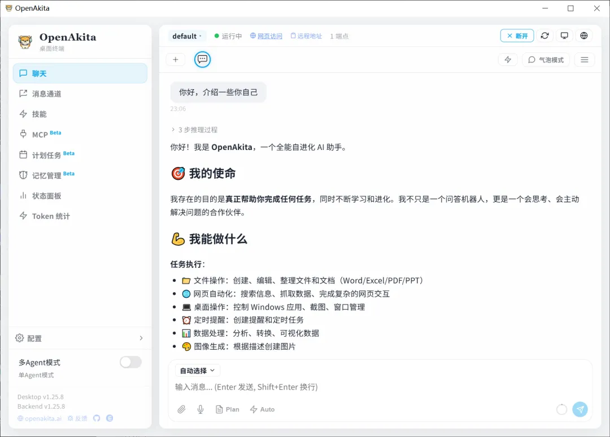610x437 pixels.
Task: Click the 桌面操作 list item
Action: 273,307
